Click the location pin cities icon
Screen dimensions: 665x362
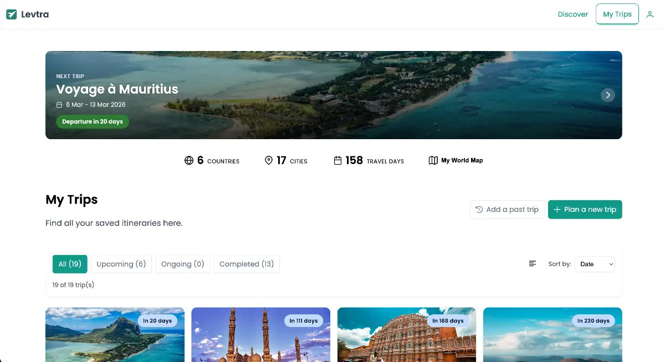point(269,161)
